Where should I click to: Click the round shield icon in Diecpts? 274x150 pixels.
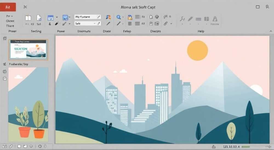157,17
